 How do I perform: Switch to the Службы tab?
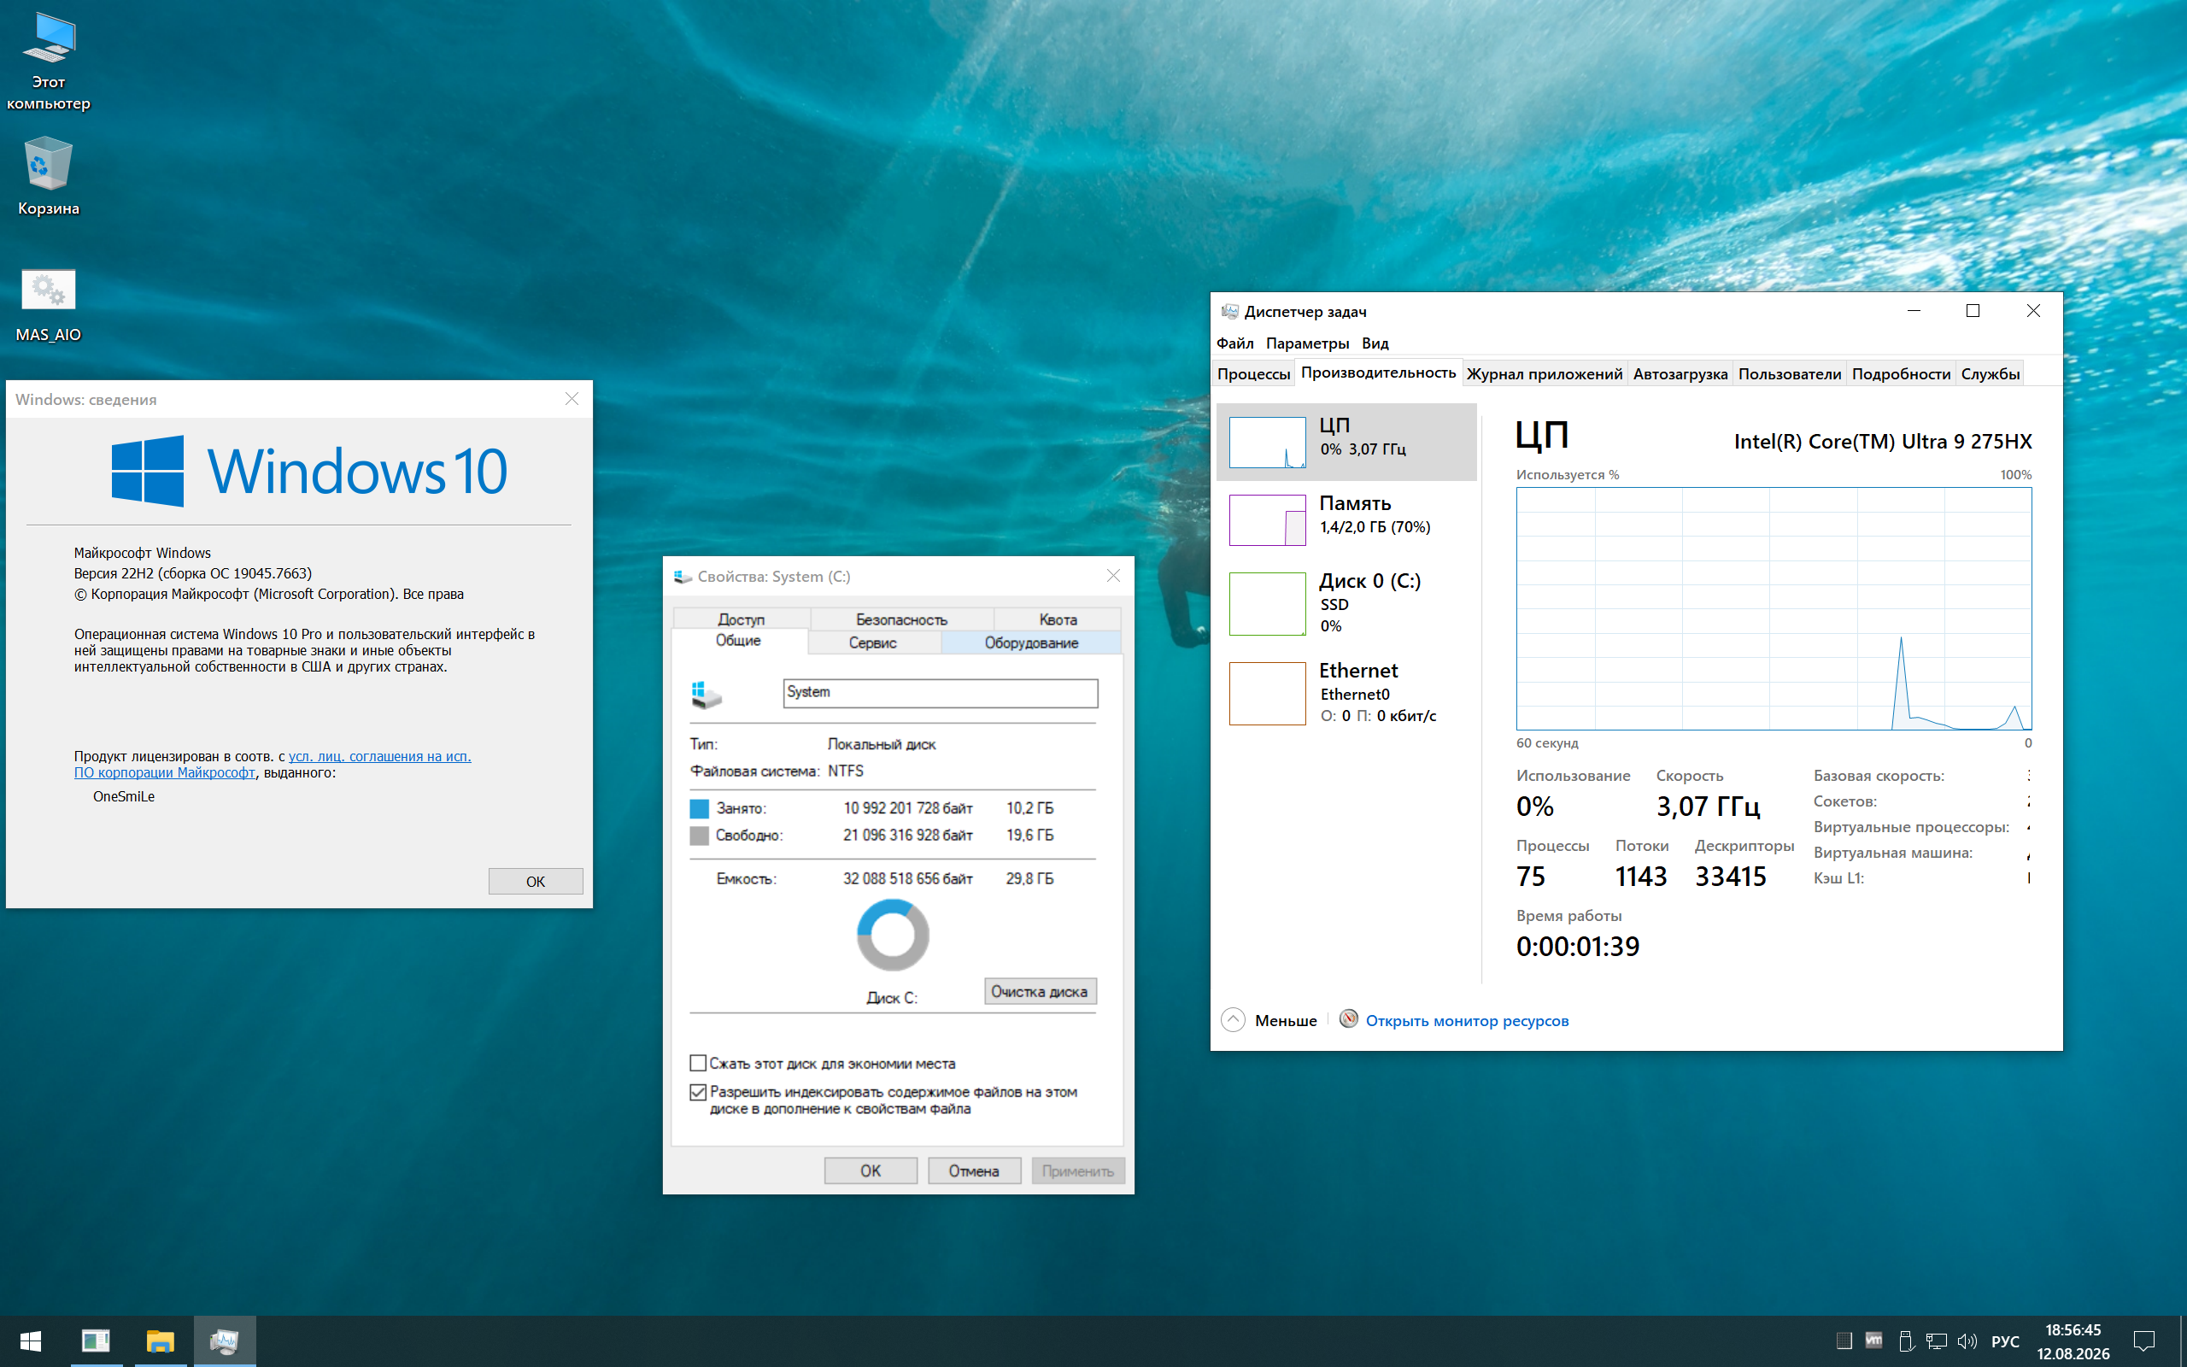pos(1990,374)
